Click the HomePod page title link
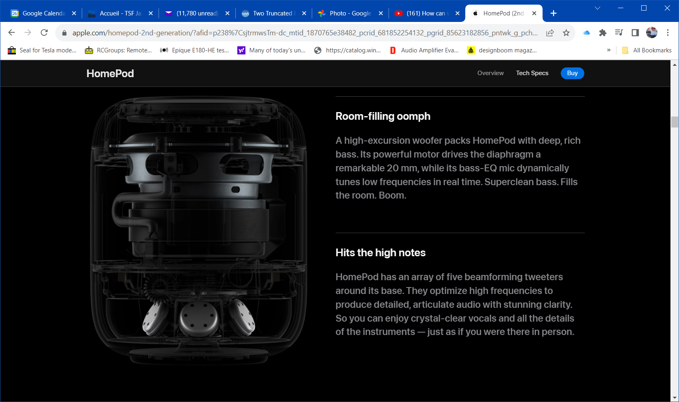The image size is (679, 402). [110, 73]
